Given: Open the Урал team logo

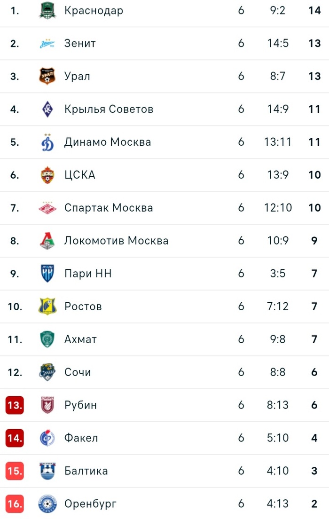Looking at the screenshot, I should [47, 76].
